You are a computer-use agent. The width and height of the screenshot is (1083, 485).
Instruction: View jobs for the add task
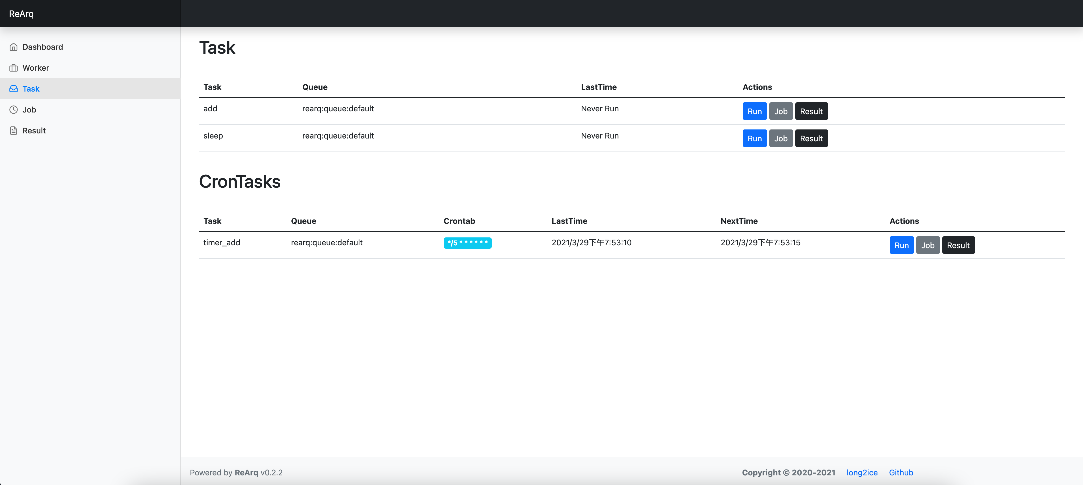[781, 111]
